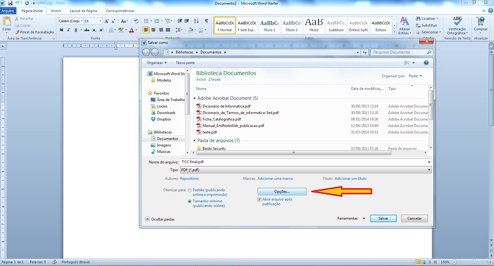Image resolution: width=494 pixels, height=266 pixels.
Task: Toggle underline S formatting
Action: [x=76, y=30]
